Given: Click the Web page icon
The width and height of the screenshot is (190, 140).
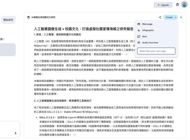Looking at the screenshot, I should 139,24.
